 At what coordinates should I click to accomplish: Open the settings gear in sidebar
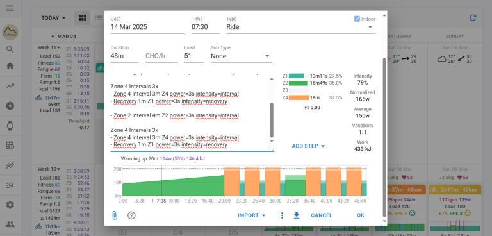pos(10,205)
